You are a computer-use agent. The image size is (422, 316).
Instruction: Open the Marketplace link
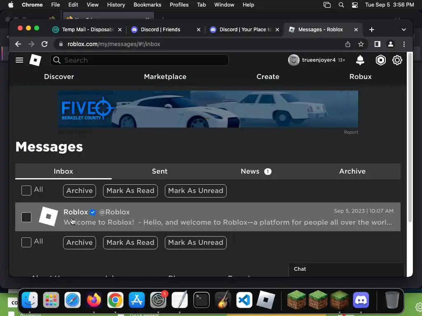point(165,77)
